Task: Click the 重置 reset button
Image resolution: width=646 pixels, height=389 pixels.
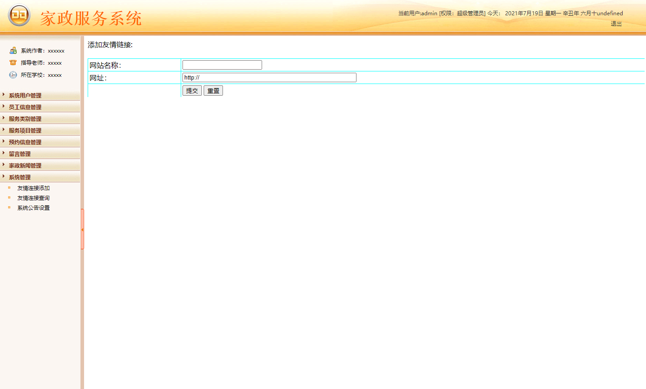Action: (x=213, y=90)
